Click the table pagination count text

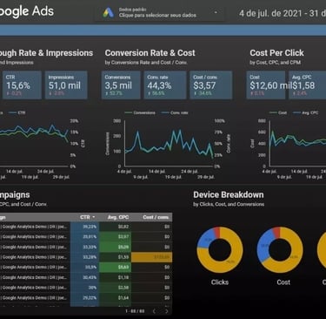pos(135,311)
